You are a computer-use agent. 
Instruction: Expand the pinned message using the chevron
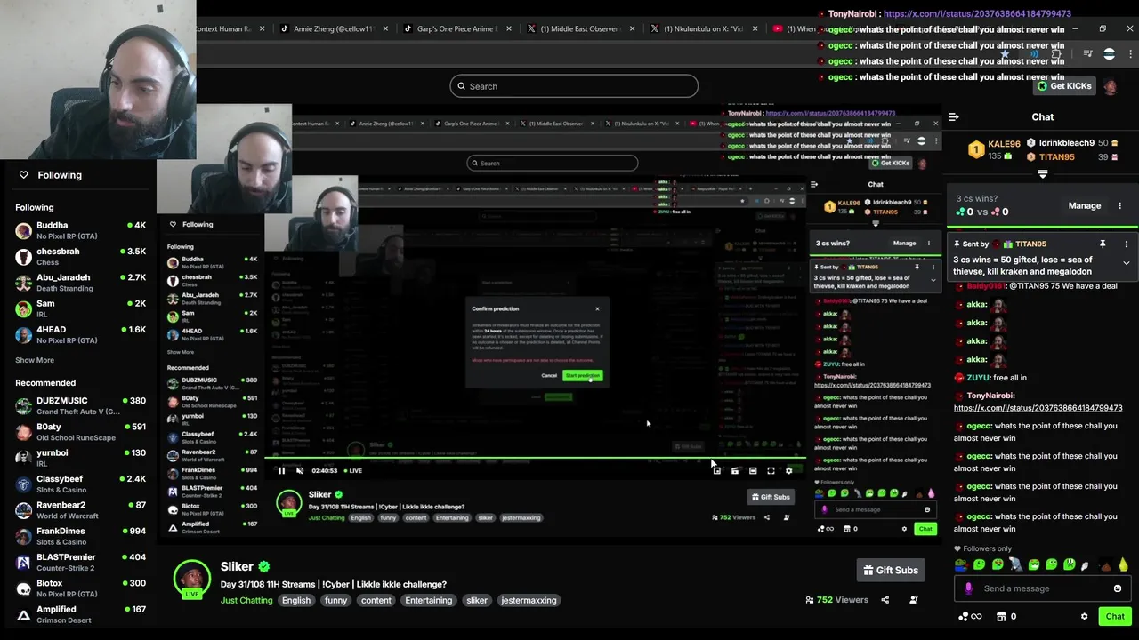click(x=1126, y=263)
